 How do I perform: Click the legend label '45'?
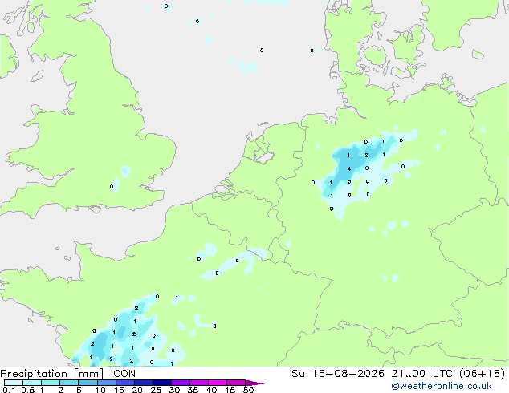tap(230, 390)
